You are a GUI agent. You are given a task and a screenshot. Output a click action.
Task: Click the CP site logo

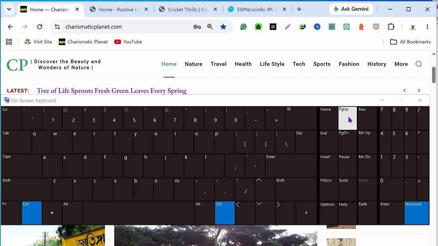17,65
